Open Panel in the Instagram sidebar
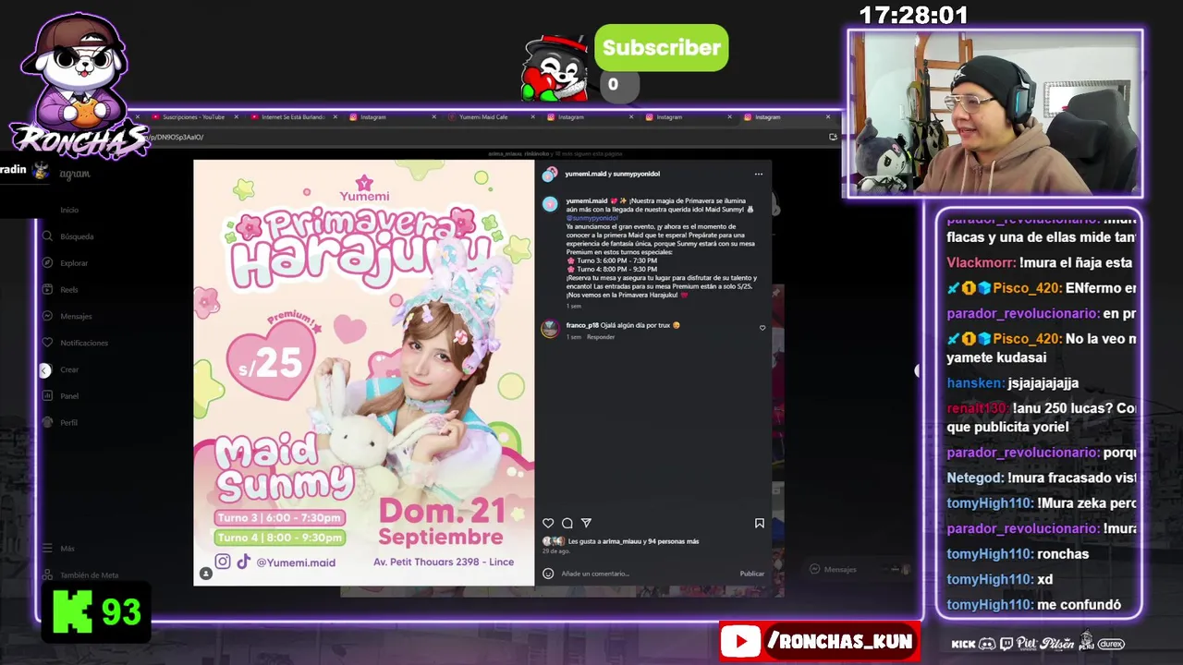The image size is (1183, 665). point(62,396)
